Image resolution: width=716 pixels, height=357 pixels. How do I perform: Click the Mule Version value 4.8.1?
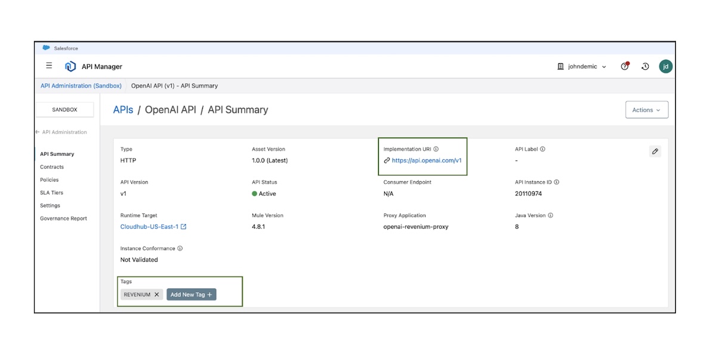[x=258, y=226]
